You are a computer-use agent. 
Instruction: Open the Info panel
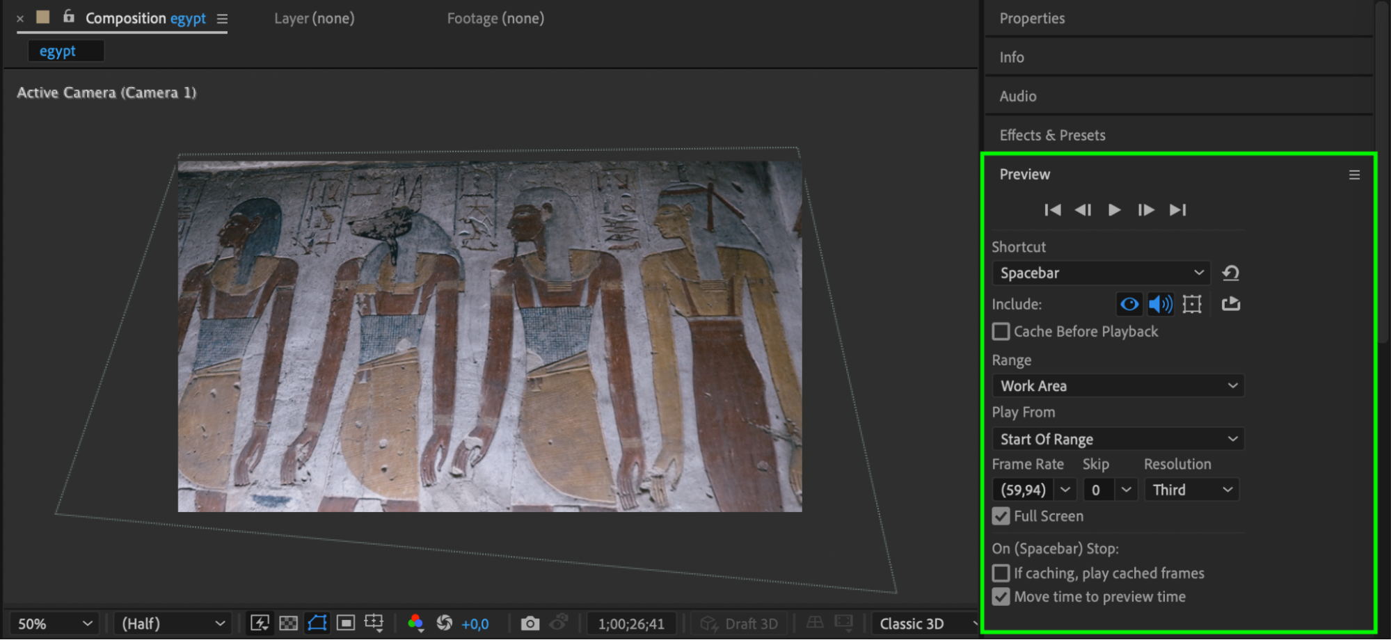1012,58
